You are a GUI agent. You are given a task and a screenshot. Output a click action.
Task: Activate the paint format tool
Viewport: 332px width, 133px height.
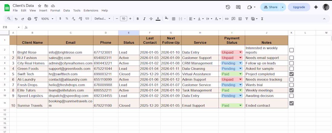(x=36, y=19)
